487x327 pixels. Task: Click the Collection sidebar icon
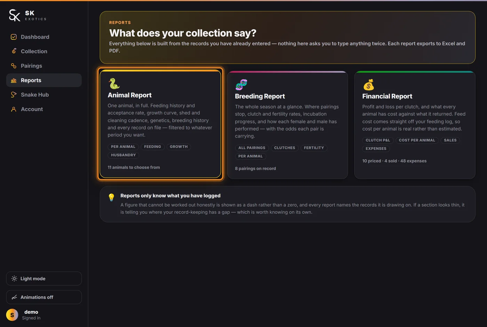(14, 51)
